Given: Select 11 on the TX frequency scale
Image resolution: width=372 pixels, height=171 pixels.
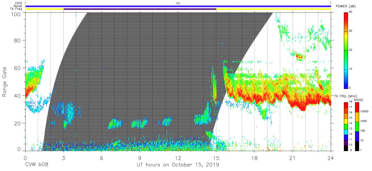Looking at the screenshot, I should tap(350, 139).
